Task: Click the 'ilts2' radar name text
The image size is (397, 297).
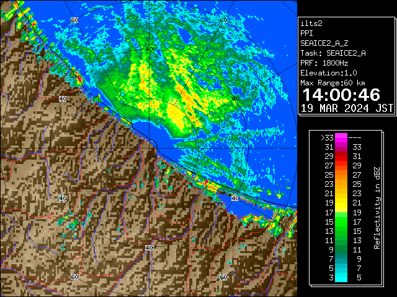Action: point(311,24)
